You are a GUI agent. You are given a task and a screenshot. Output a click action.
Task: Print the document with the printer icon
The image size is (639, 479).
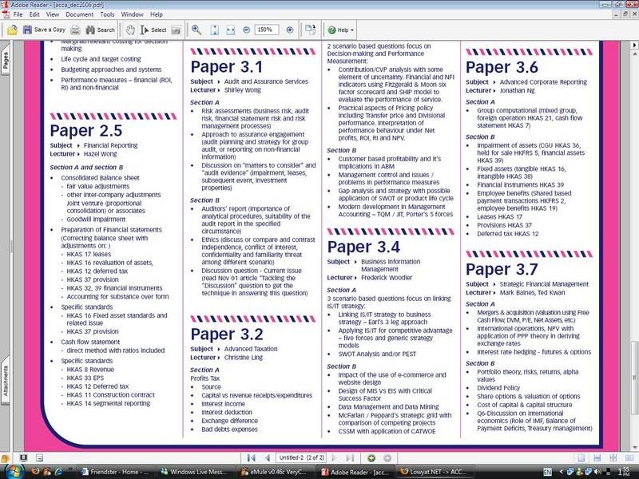point(75,30)
